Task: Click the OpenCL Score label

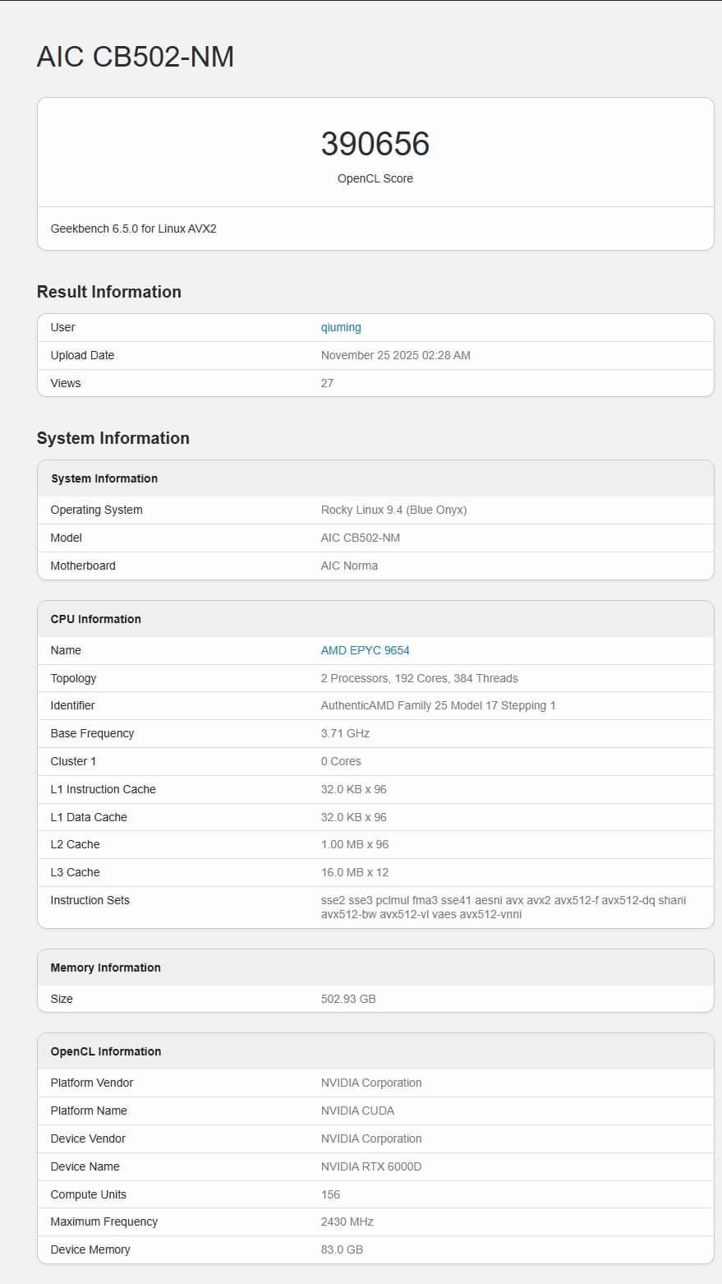Action: click(x=375, y=178)
